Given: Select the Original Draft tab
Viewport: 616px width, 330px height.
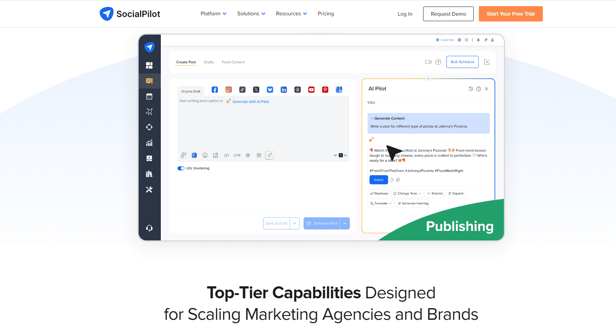Looking at the screenshot, I should [191, 91].
